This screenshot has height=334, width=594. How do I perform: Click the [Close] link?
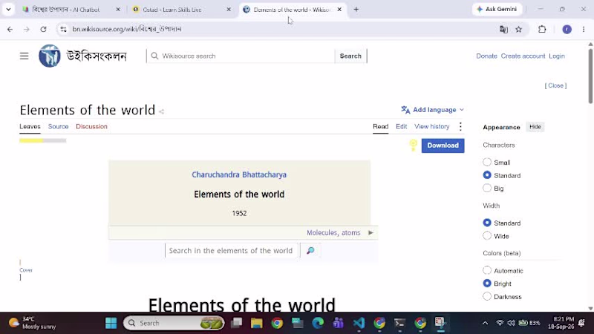click(555, 85)
